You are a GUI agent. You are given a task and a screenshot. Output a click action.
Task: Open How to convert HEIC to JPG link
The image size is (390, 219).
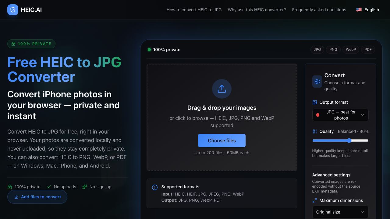(x=194, y=10)
